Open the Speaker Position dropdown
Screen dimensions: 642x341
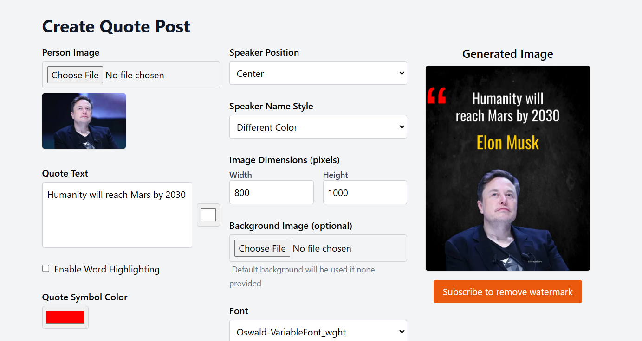318,73
